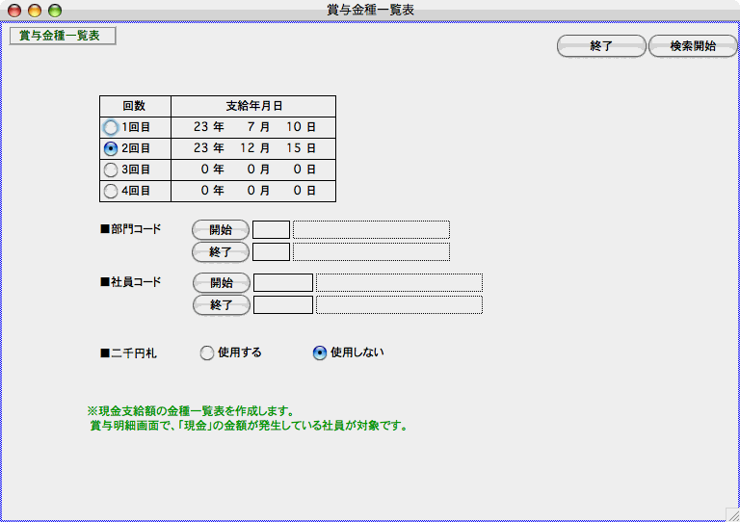Focus the 部門コード start code field
This screenshot has width=740, height=522.
[271, 229]
